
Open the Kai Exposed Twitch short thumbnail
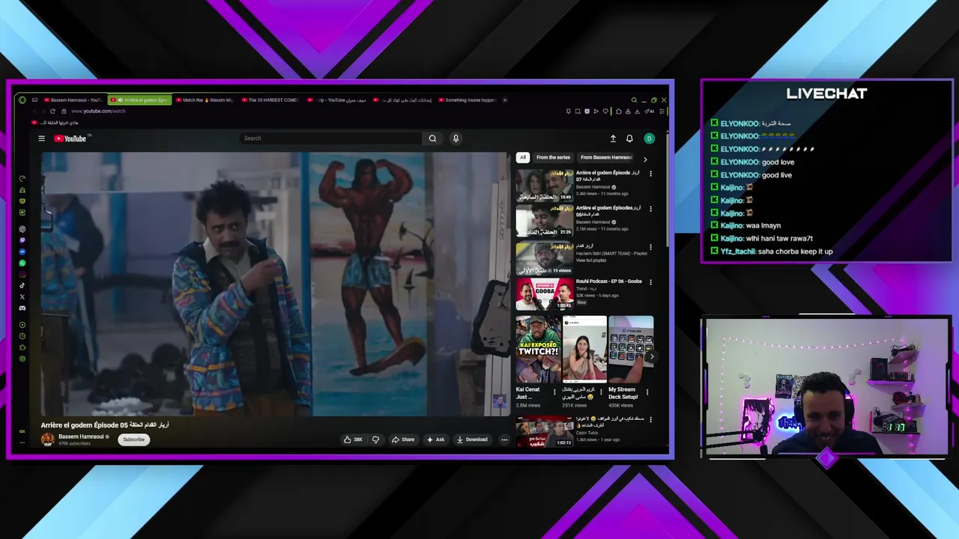[x=538, y=350]
